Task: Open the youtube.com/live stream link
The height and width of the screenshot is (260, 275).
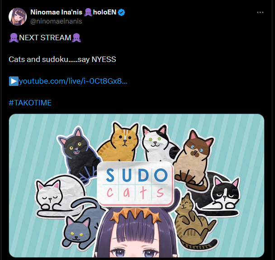Action: (73, 81)
